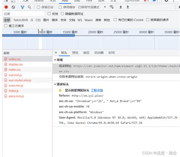Screen dimensions: 180x157
Task: Click the script icon beside vue.min.js
Action: [x=6, y=75]
